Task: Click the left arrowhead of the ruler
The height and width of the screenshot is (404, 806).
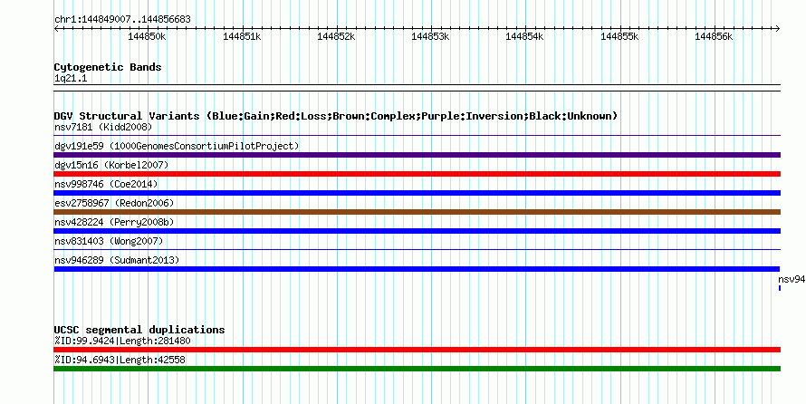Action: (x=56, y=28)
